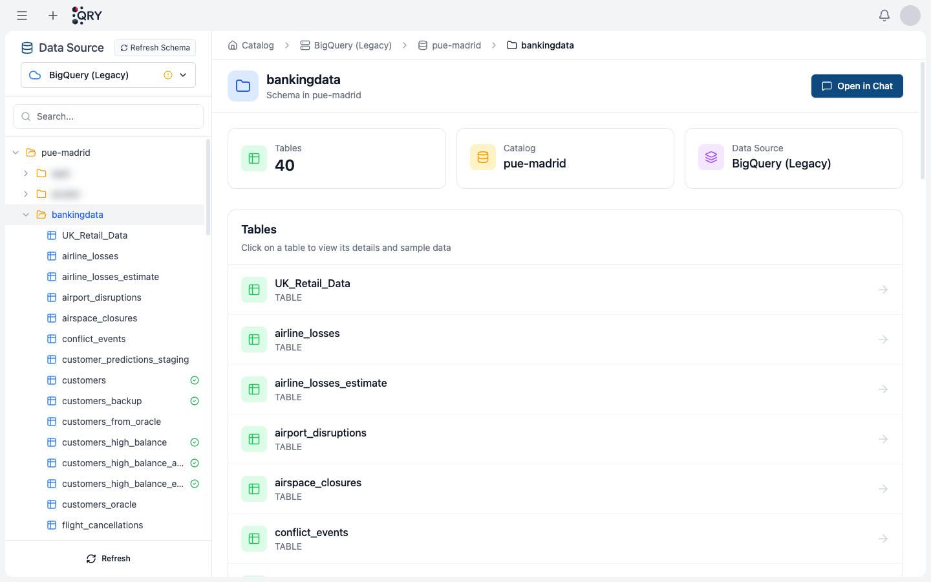931x582 pixels.
Task: Click checkmark icon next to customers_backup
Action: (x=195, y=401)
